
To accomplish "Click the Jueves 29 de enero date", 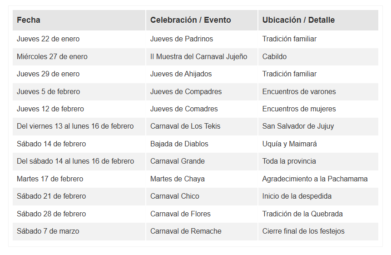I will [48, 74].
